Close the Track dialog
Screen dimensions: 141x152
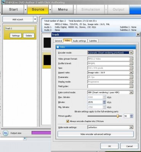pos(138,35)
